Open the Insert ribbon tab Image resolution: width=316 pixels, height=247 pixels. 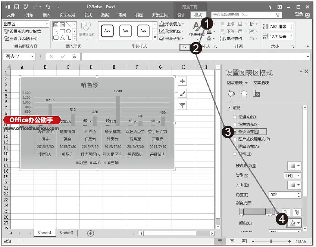pyautogui.click(x=46, y=15)
